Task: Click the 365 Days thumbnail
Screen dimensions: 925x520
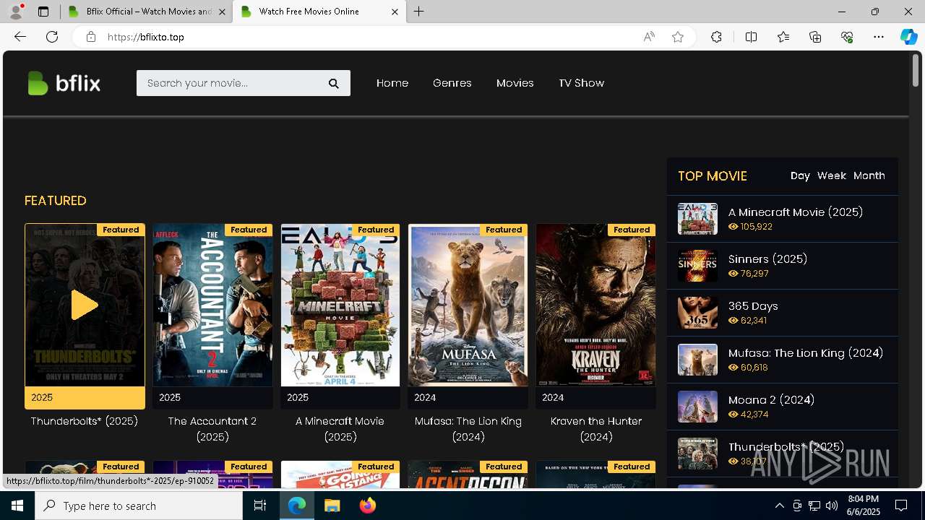Action: click(x=697, y=313)
